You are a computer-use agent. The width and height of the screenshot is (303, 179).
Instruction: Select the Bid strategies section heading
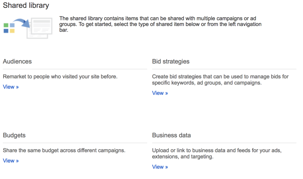[171, 62]
